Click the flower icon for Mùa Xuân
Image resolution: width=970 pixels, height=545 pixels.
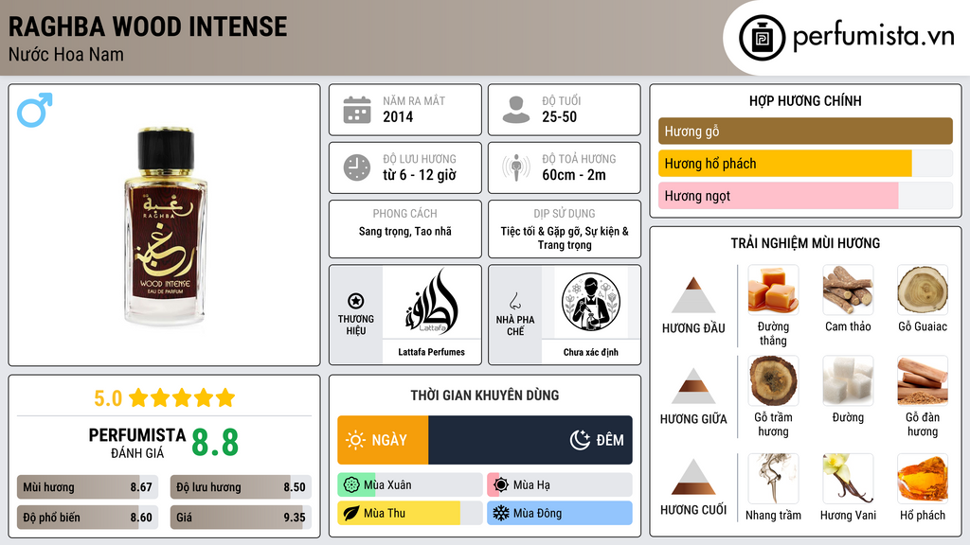click(351, 485)
